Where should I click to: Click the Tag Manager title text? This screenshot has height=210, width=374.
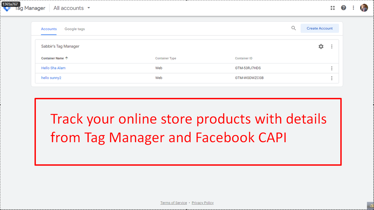coord(30,8)
